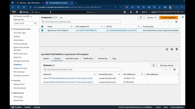The image size is (195, 109).
Task: Open the Notification tab
Action: (88, 58)
